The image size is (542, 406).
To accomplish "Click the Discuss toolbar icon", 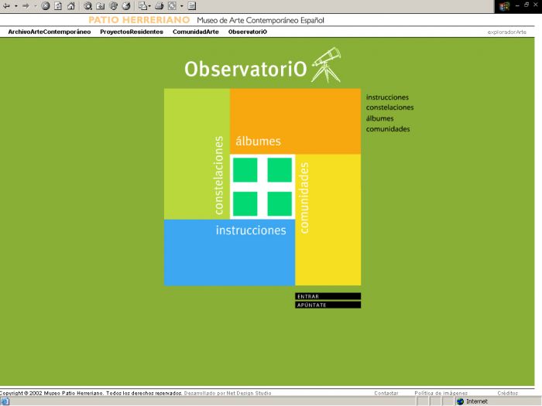I will tap(192, 6).
